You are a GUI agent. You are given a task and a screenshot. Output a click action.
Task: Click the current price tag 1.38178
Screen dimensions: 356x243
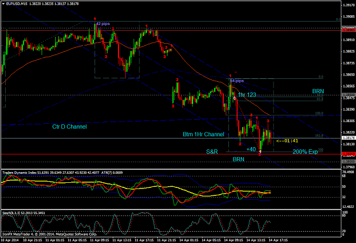pyautogui.click(x=349, y=138)
